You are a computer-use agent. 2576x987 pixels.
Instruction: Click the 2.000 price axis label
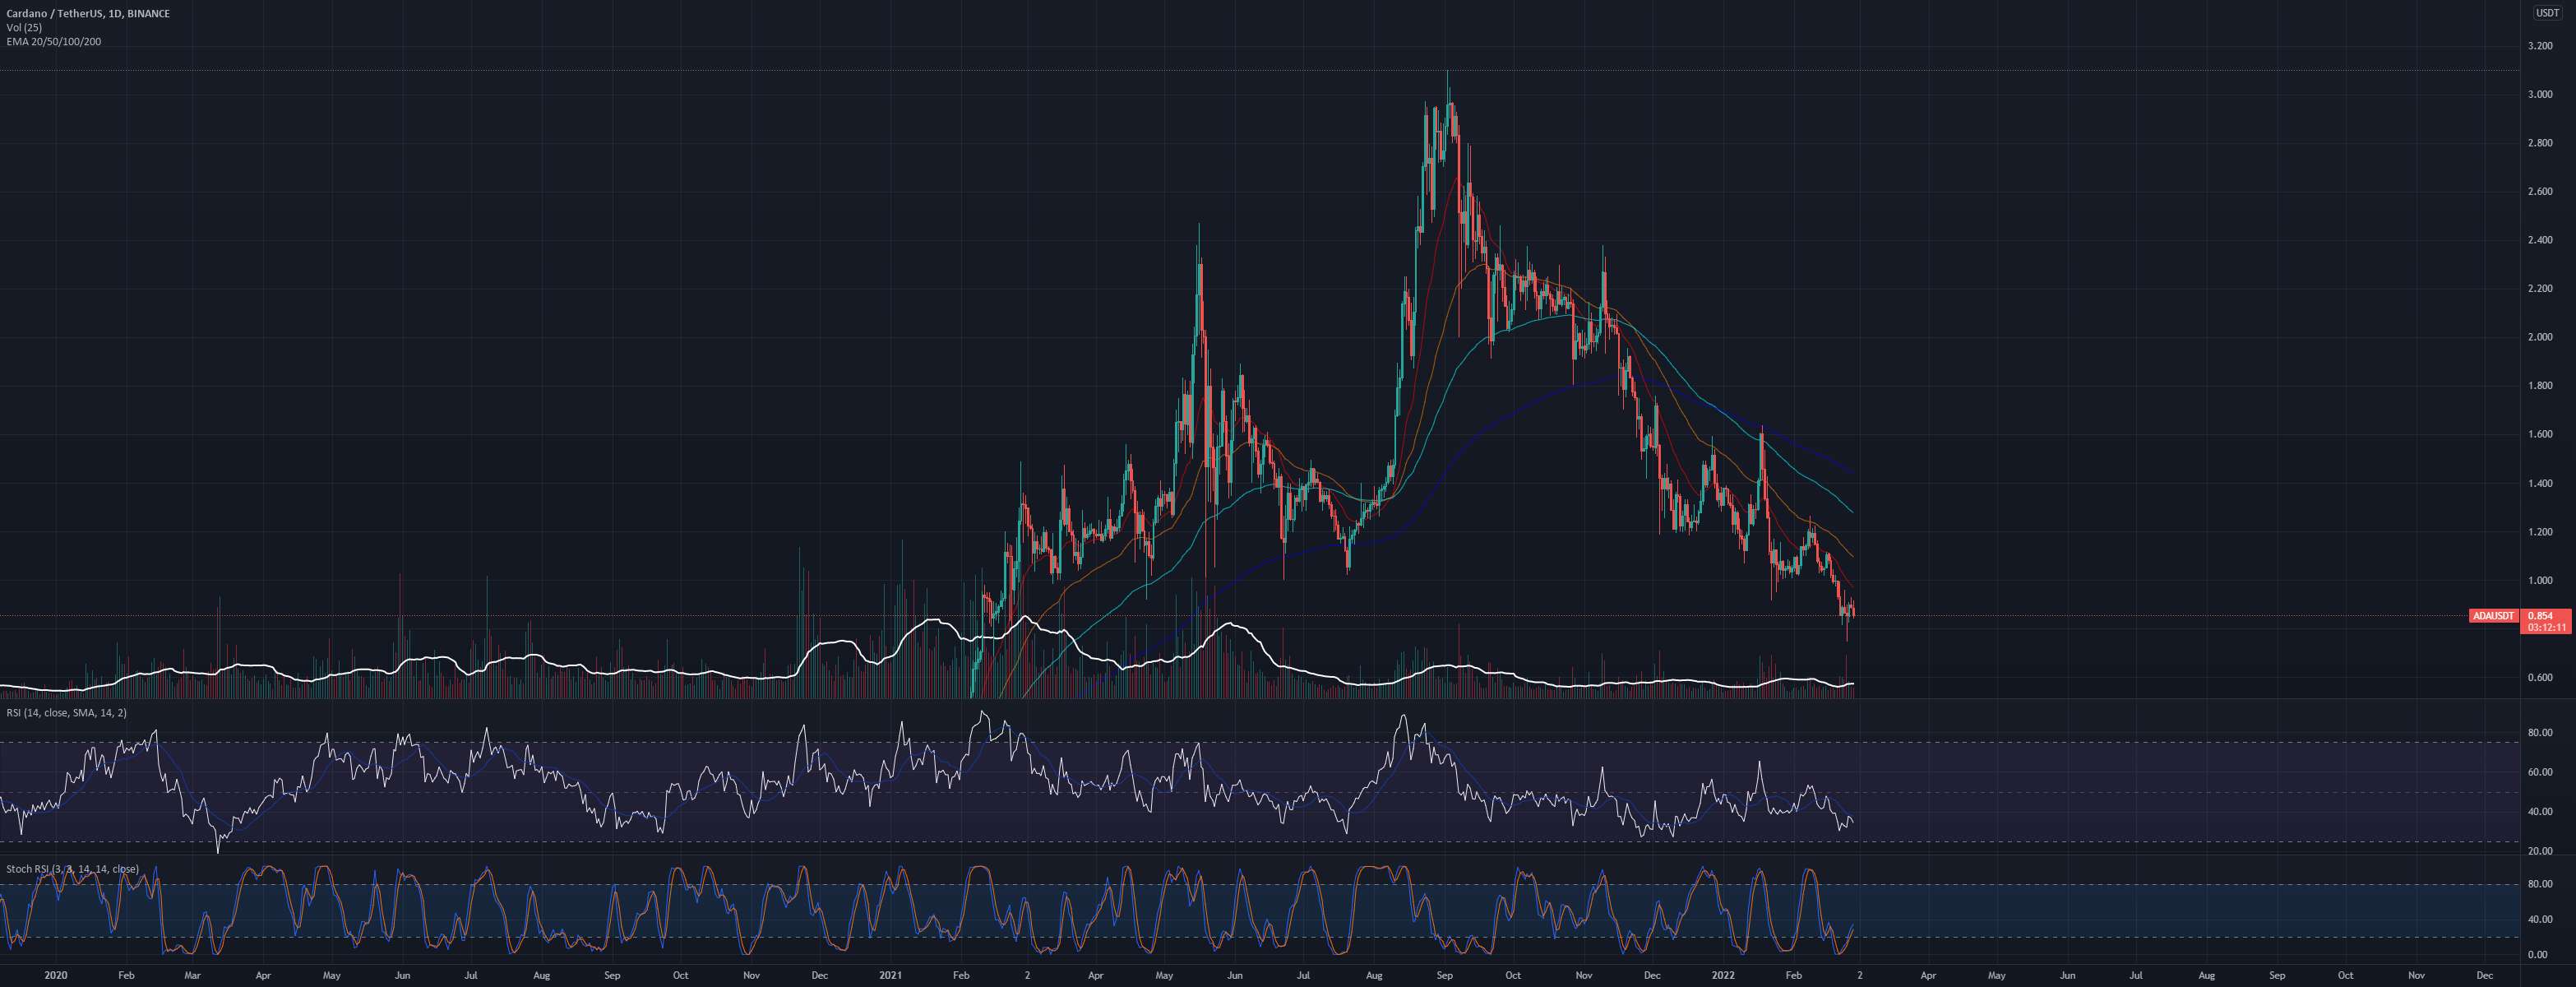[2540, 338]
